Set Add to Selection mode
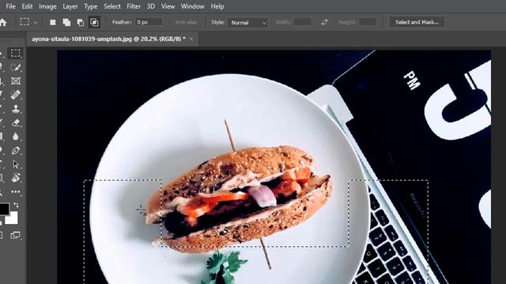 pyautogui.click(x=66, y=22)
